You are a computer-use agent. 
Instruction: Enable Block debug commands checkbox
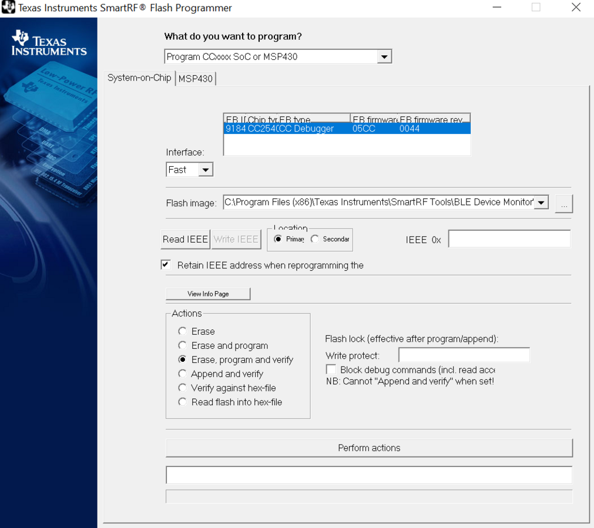pos(331,369)
